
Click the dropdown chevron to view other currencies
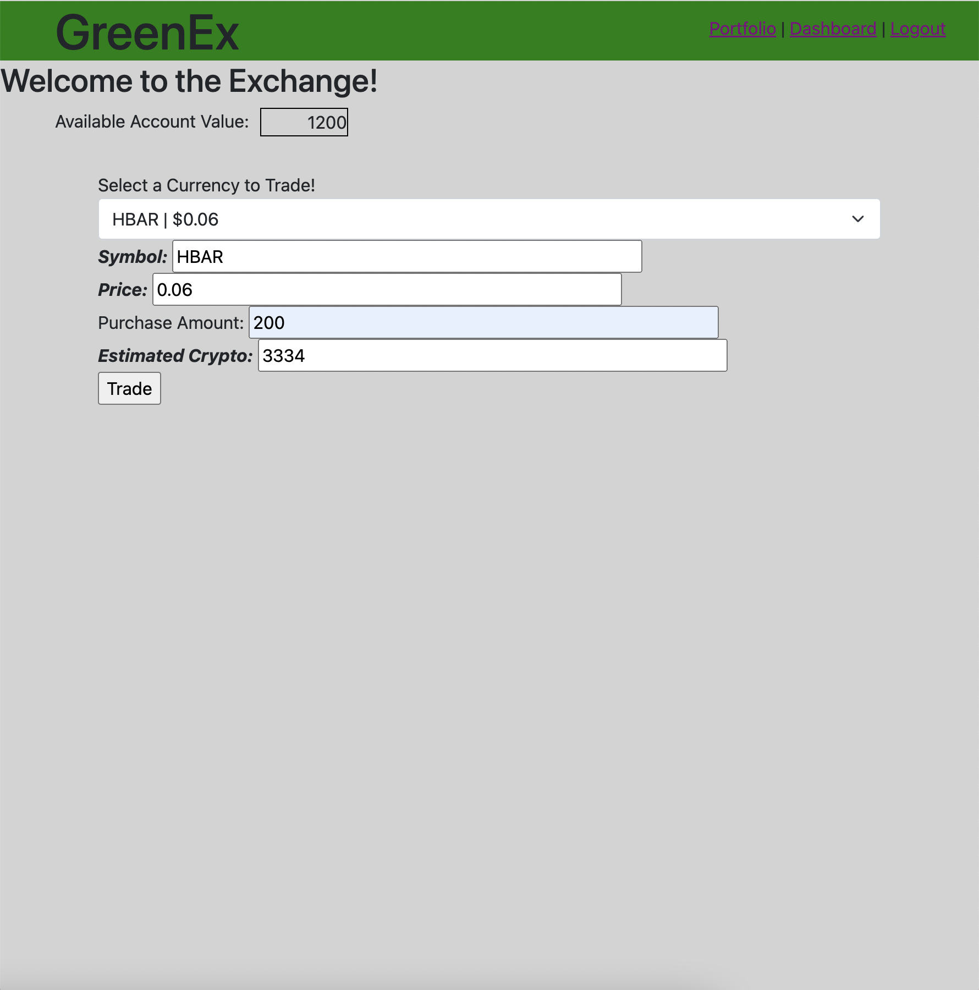click(859, 219)
